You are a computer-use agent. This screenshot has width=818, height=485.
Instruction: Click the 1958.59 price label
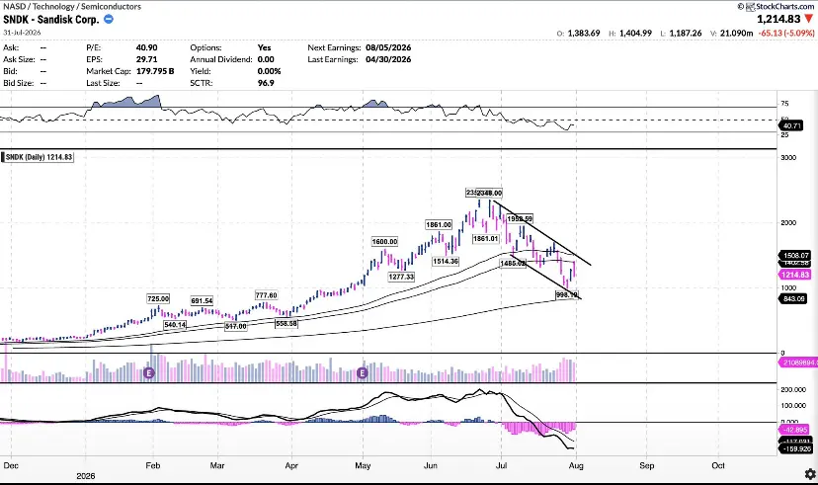pyautogui.click(x=520, y=219)
